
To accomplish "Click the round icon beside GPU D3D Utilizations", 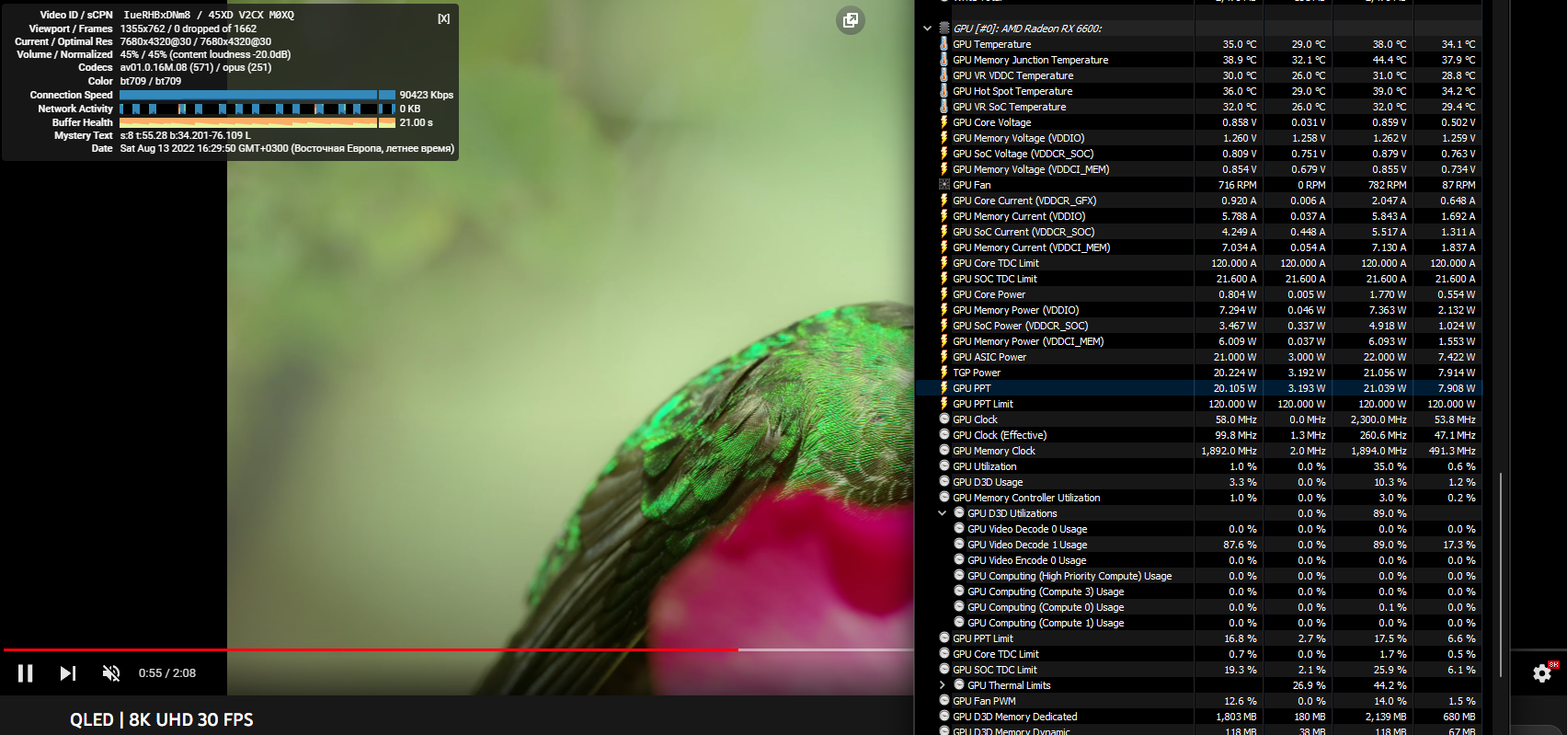I will pyautogui.click(x=959, y=513).
